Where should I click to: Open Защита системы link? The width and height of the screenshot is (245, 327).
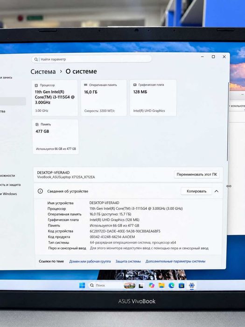pos(128,261)
